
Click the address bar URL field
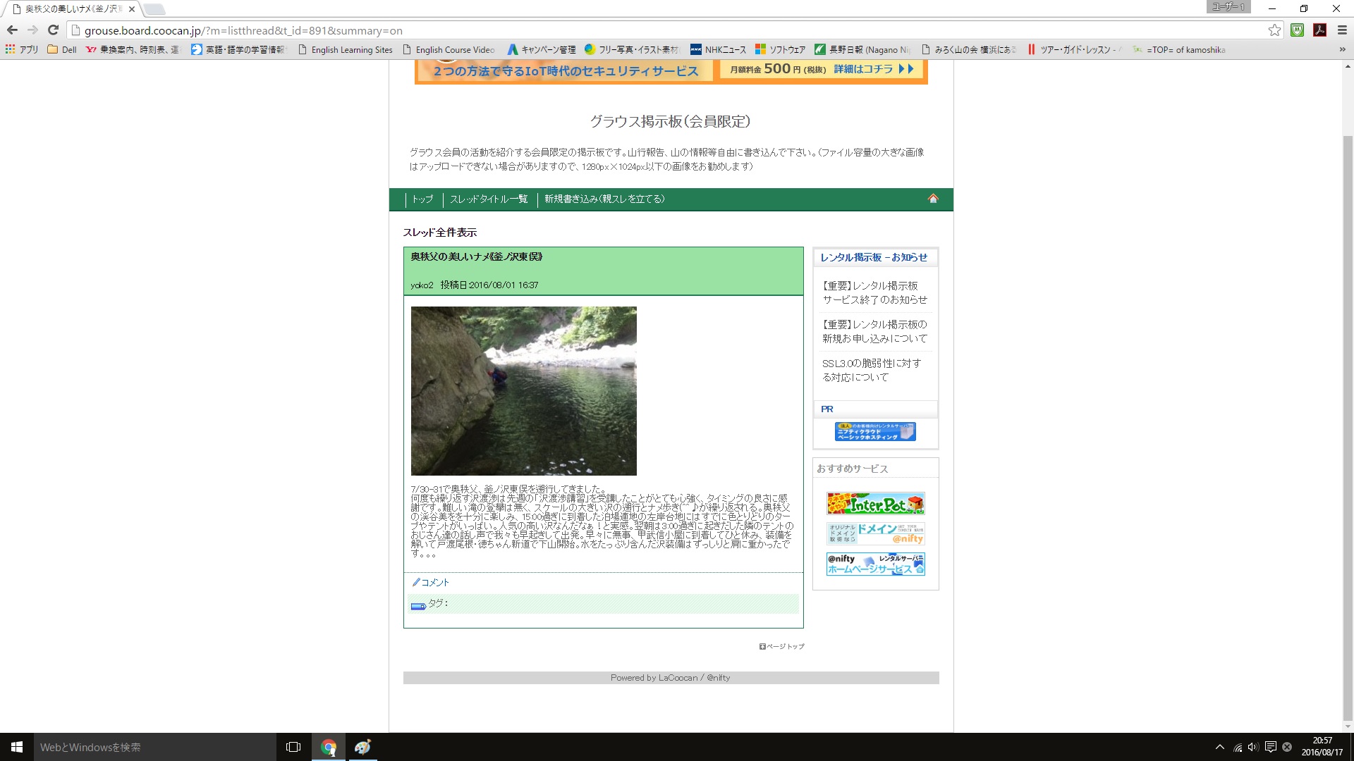[670, 30]
